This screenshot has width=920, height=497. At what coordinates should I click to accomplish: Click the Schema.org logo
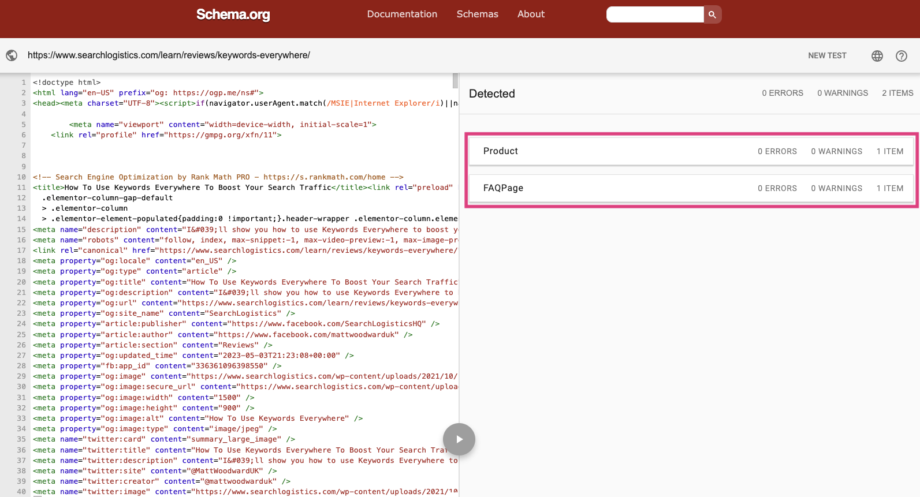point(233,14)
